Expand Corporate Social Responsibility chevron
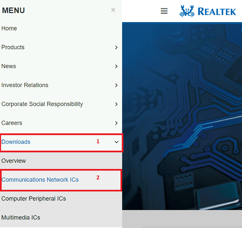Viewport: 242px width, 228px height. tap(116, 104)
